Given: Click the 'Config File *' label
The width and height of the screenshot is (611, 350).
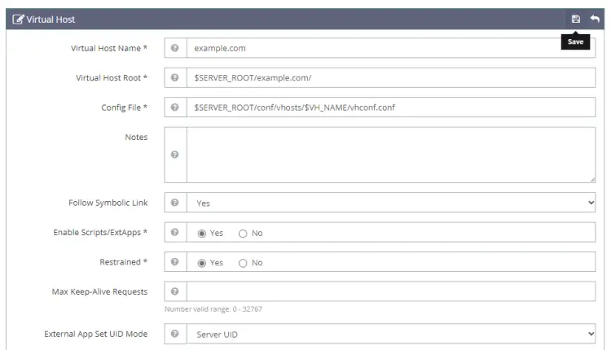Looking at the screenshot, I should pyautogui.click(x=125, y=107).
